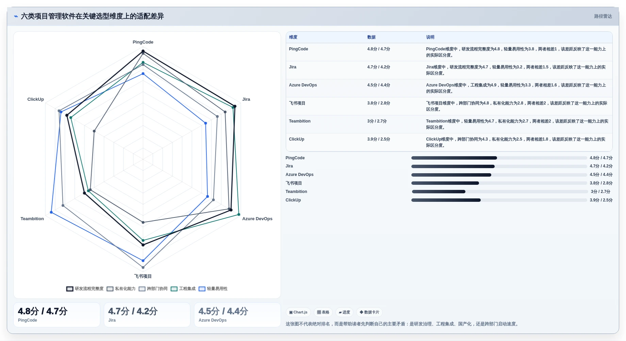The height and width of the screenshot is (341, 626).
Task: Click the 进度 tag chip
Action: point(344,312)
